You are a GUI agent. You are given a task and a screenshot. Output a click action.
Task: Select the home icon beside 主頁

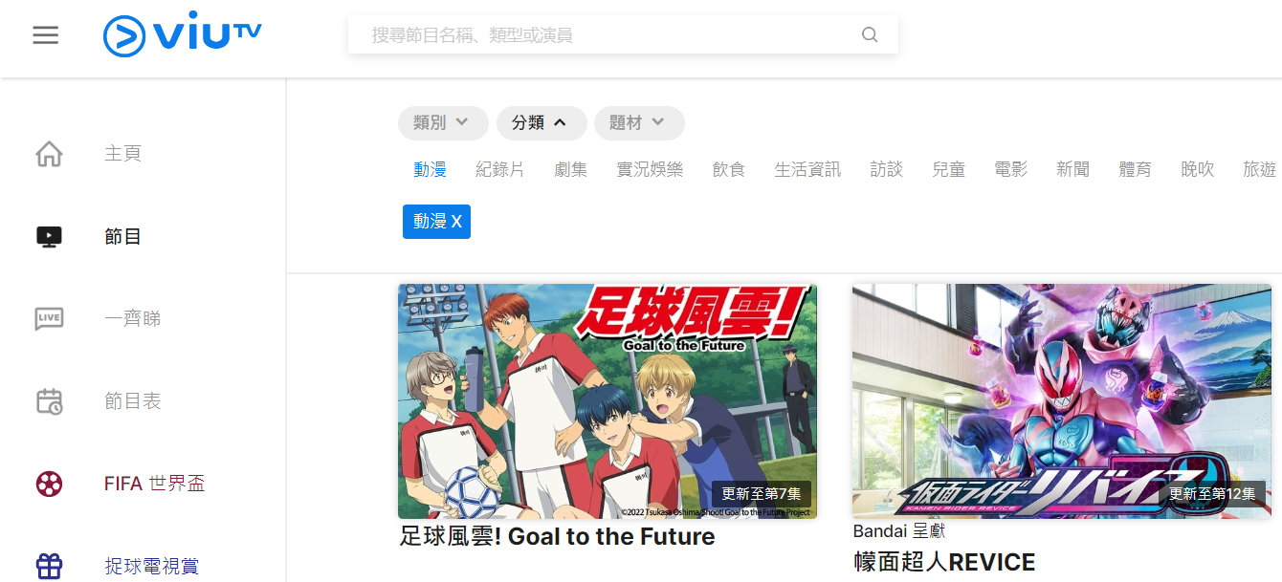(x=49, y=153)
